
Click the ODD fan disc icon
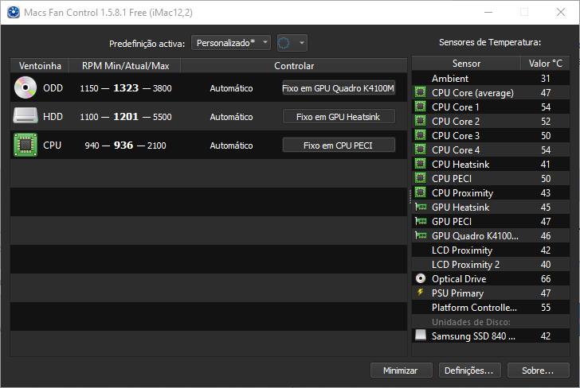(x=25, y=88)
